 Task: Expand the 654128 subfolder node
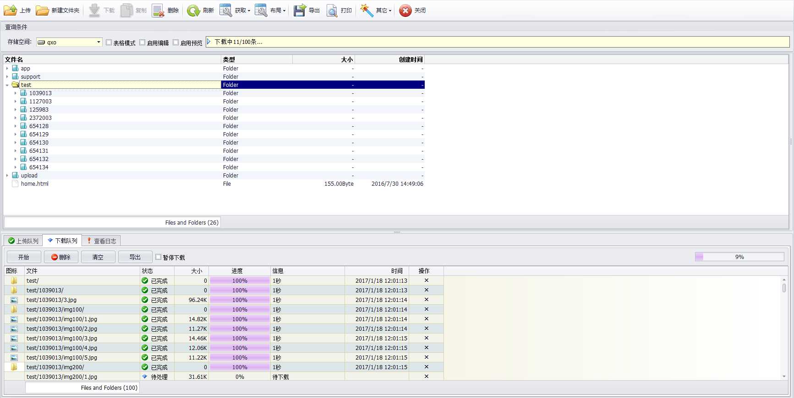click(x=16, y=126)
